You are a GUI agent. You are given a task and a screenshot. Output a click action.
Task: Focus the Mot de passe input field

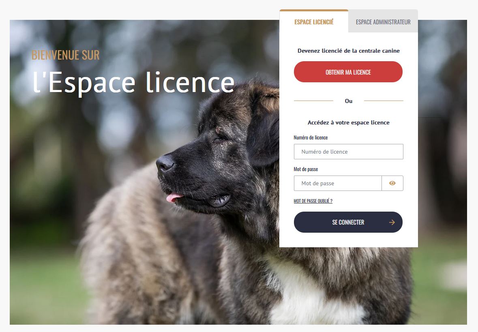(x=338, y=183)
